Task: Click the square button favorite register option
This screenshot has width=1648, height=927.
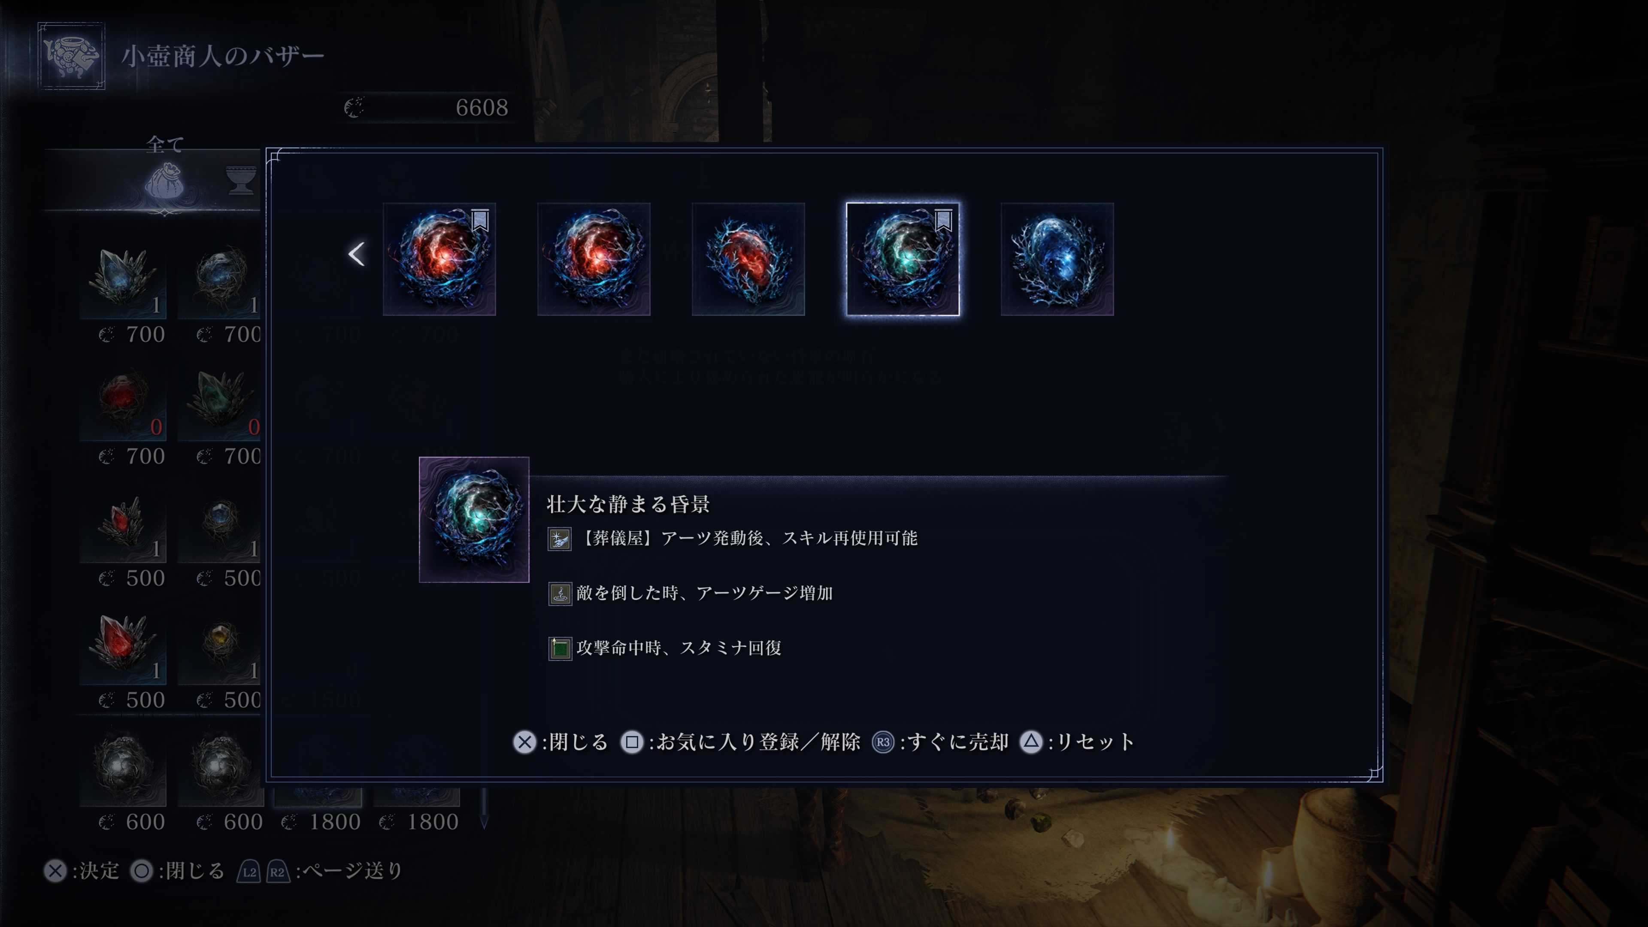Action: coord(741,742)
